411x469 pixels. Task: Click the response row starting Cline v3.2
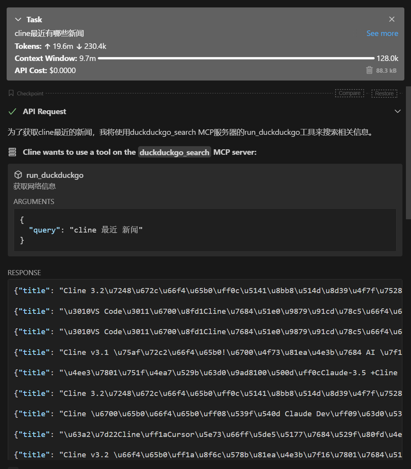pos(208,455)
